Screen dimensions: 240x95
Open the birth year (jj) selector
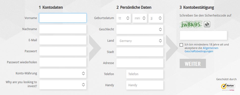[156, 18]
